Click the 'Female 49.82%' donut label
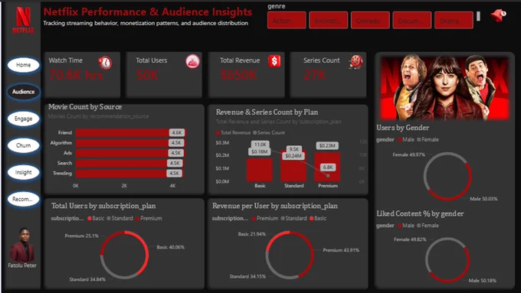The width and height of the screenshot is (521, 293). tap(410, 239)
